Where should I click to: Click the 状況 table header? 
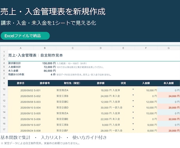(x=123, y=83)
